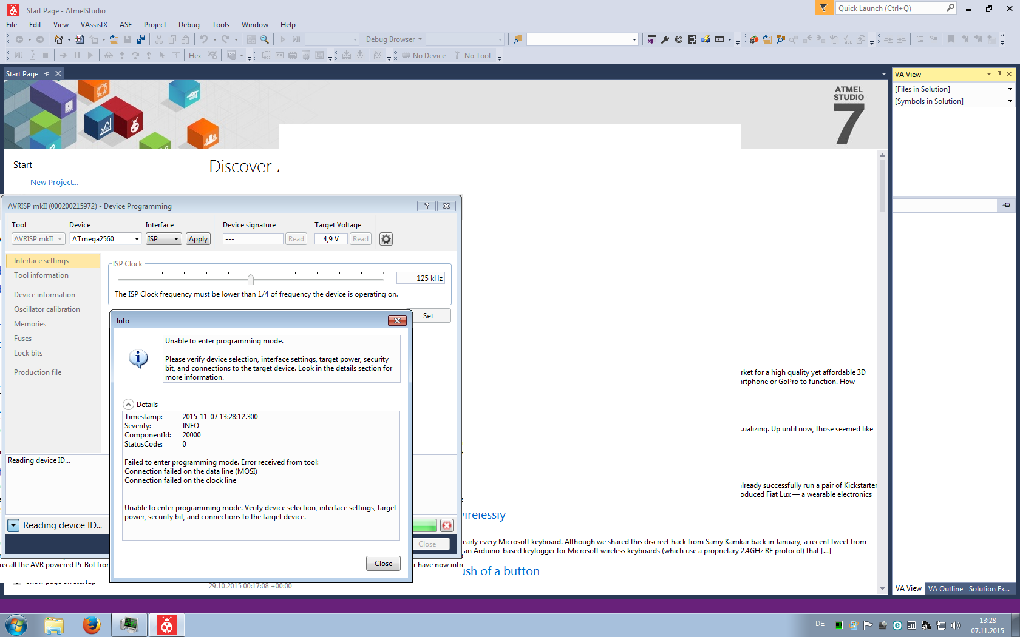1020x637 pixels.
Task: Toggle Hex display in debug toolbar
Action: pos(195,56)
